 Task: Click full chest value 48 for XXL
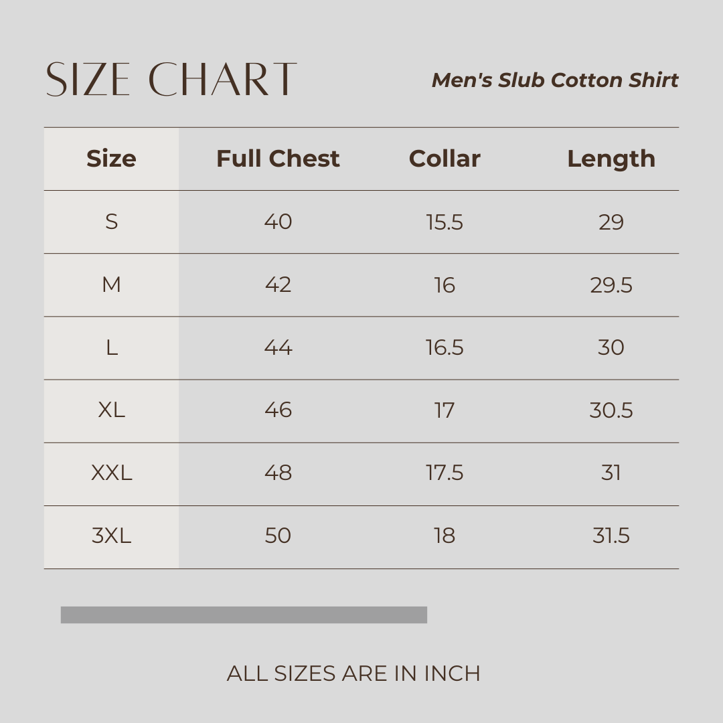278,473
